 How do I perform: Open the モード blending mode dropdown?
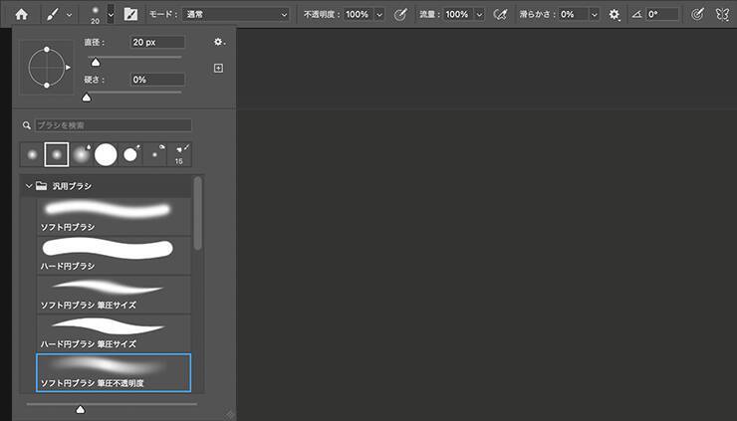point(237,14)
